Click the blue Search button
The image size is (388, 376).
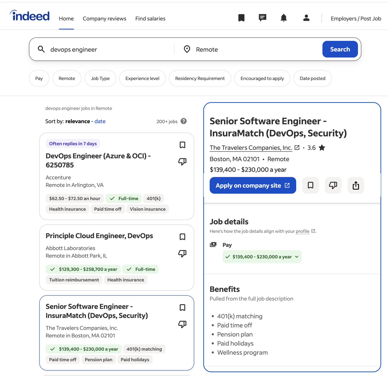coord(340,49)
